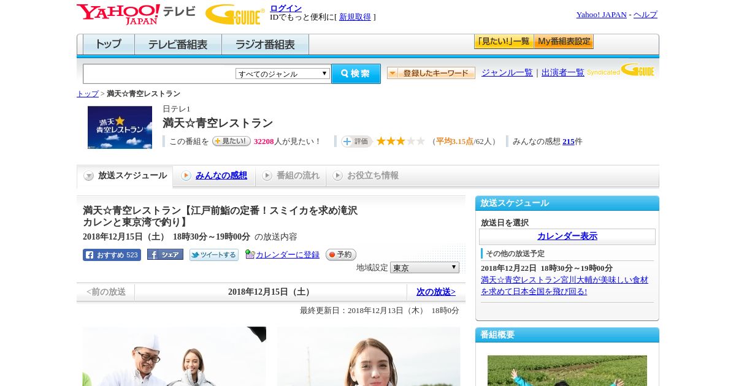Click the Facebook おすすめ button
736x386 pixels.
(x=112, y=255)
